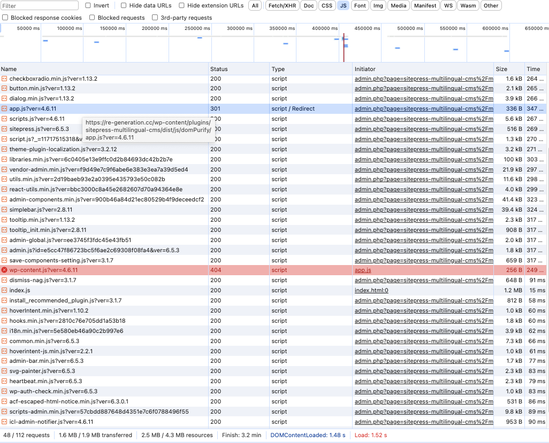The image size is (549, 443).
Task: Click script icon beside theme-plugin-localization.js row
Action: point(4,149)
